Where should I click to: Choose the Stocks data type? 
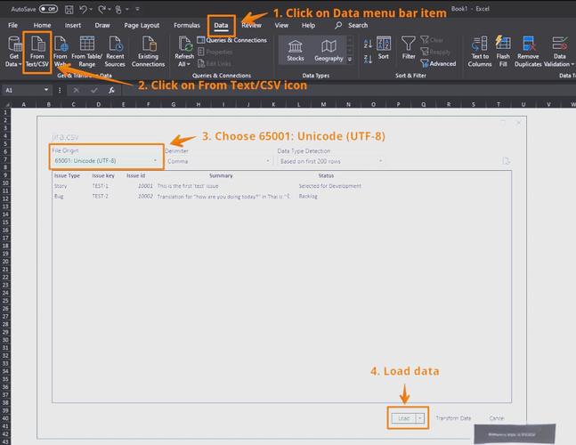pos(296,51)
